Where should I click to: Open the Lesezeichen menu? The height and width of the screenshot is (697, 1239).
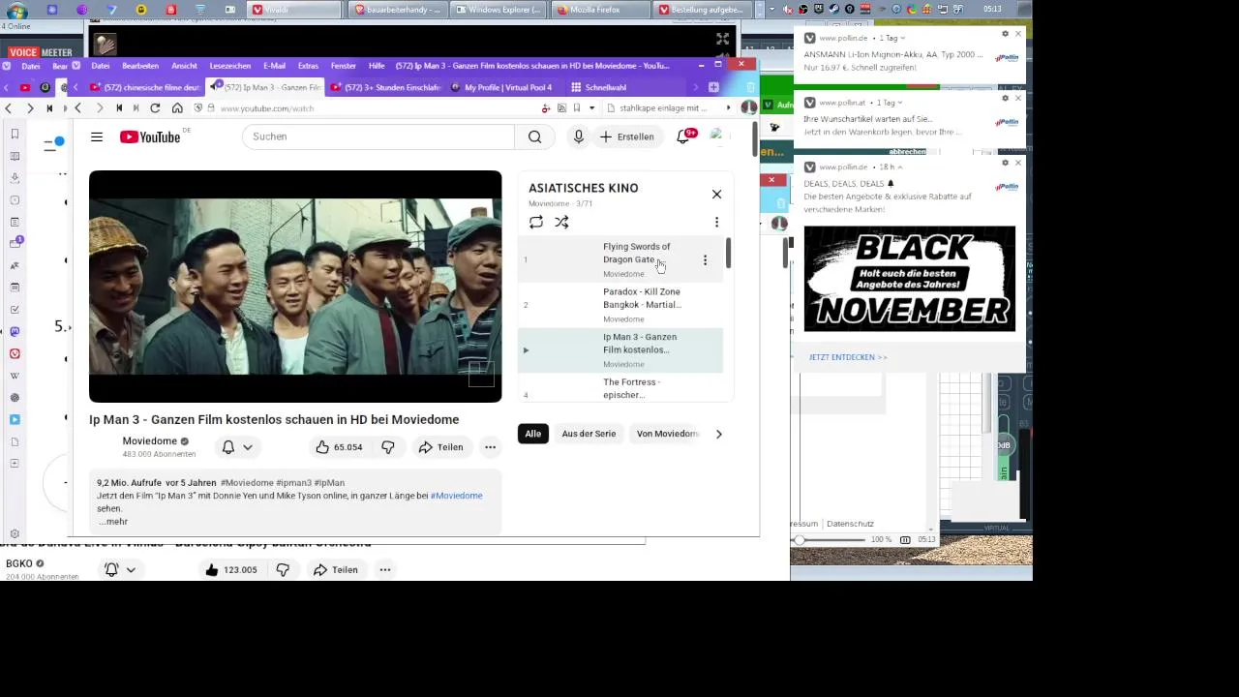229,66
